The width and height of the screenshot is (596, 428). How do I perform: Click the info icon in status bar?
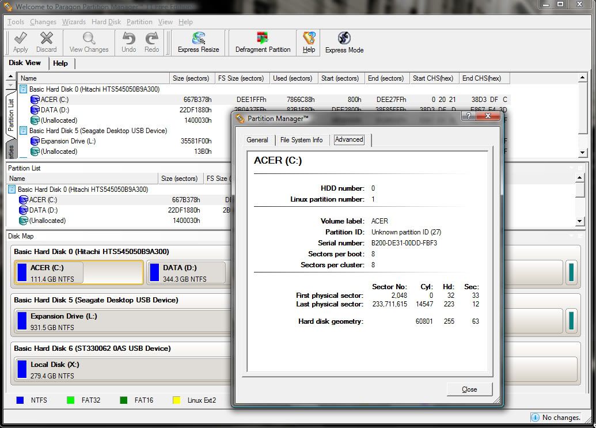tap(535, 418)
